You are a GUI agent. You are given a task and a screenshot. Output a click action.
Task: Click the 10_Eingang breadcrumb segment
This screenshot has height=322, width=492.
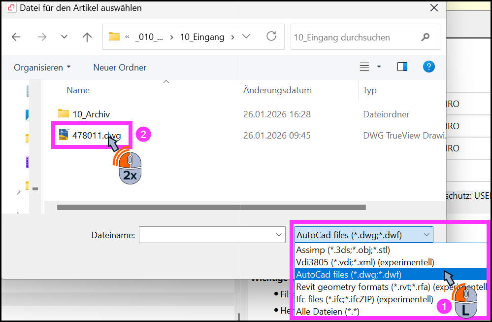(202, 37)
